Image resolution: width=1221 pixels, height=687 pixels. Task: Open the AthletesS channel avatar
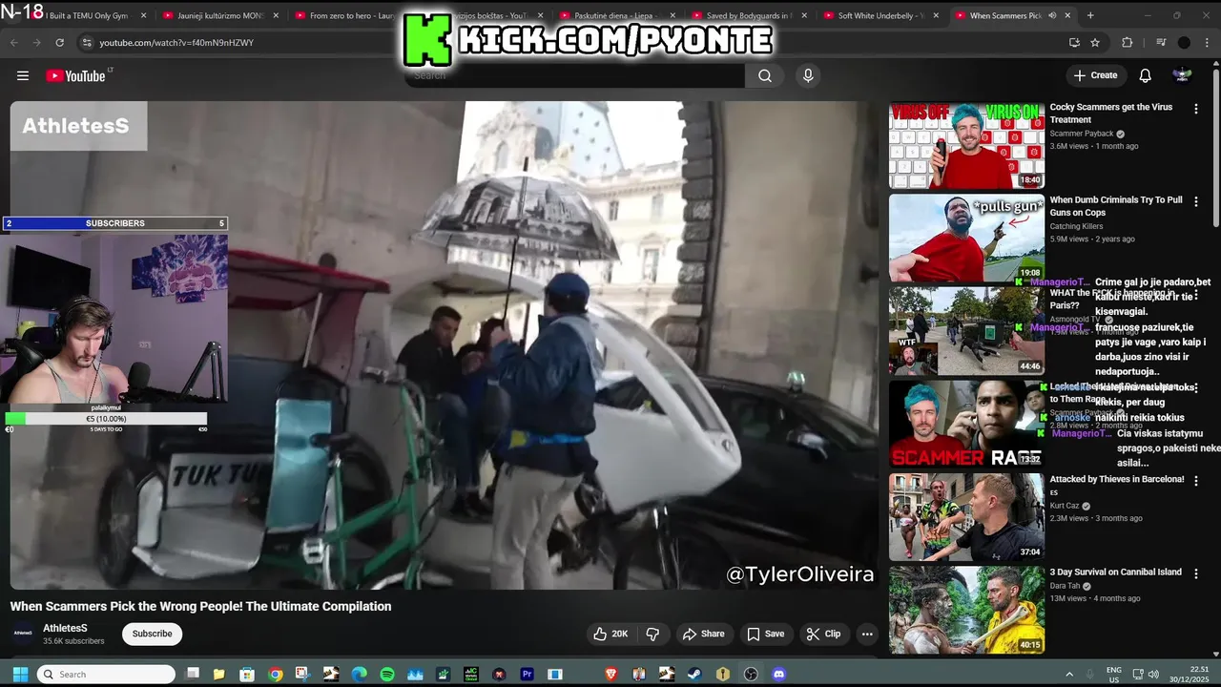(23, 634)
